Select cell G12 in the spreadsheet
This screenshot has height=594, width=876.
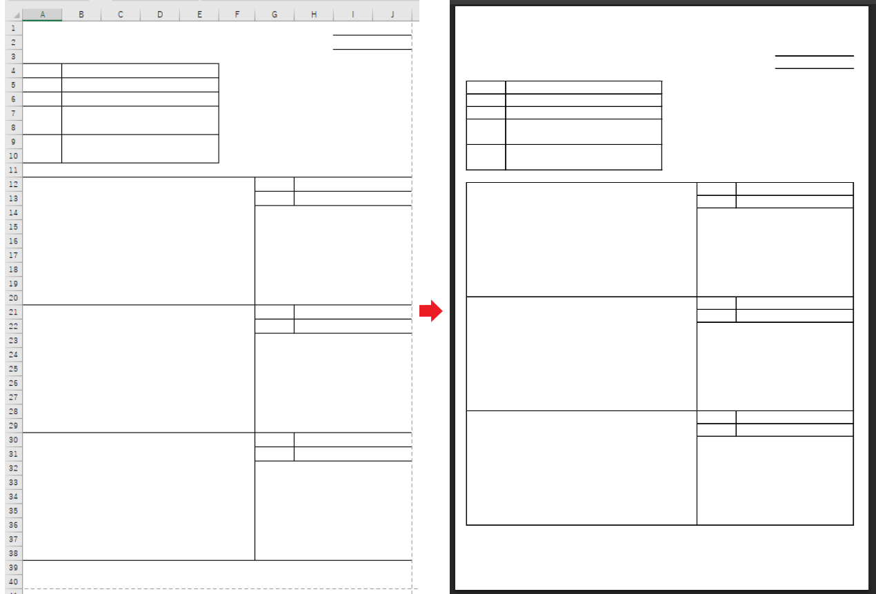click(275, 184)
